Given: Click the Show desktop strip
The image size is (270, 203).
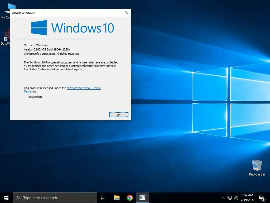Looking at the screenshot, I should (269, 198).
